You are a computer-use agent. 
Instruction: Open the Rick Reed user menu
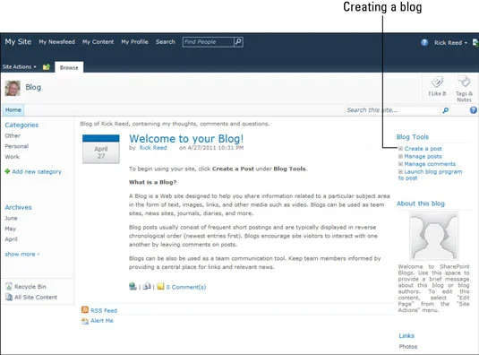[450, 43]
